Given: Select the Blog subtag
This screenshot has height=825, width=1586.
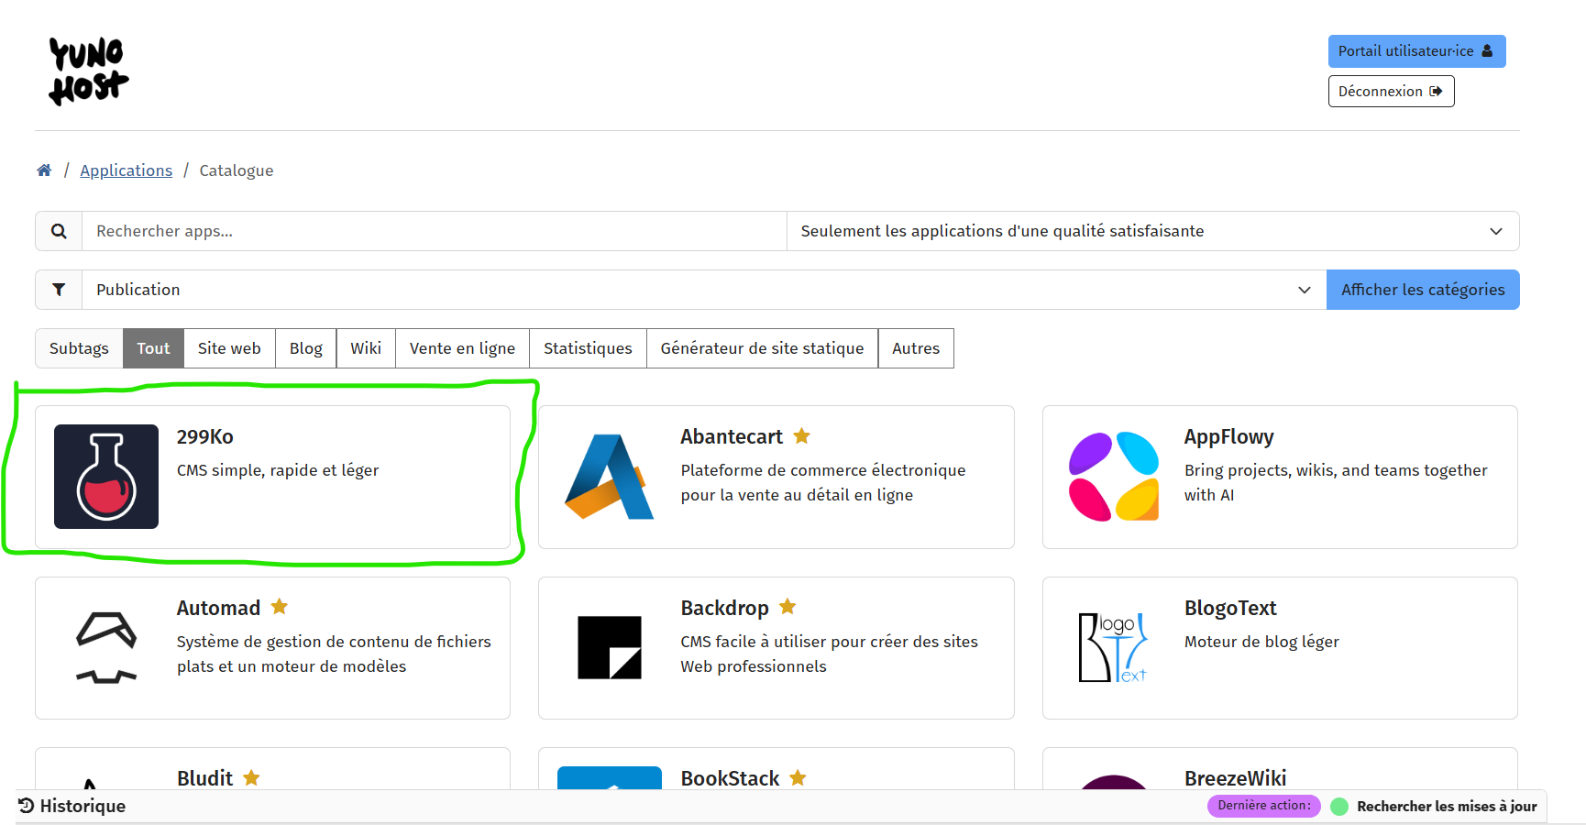Looking at the screenshot, I should coord(306,348).
